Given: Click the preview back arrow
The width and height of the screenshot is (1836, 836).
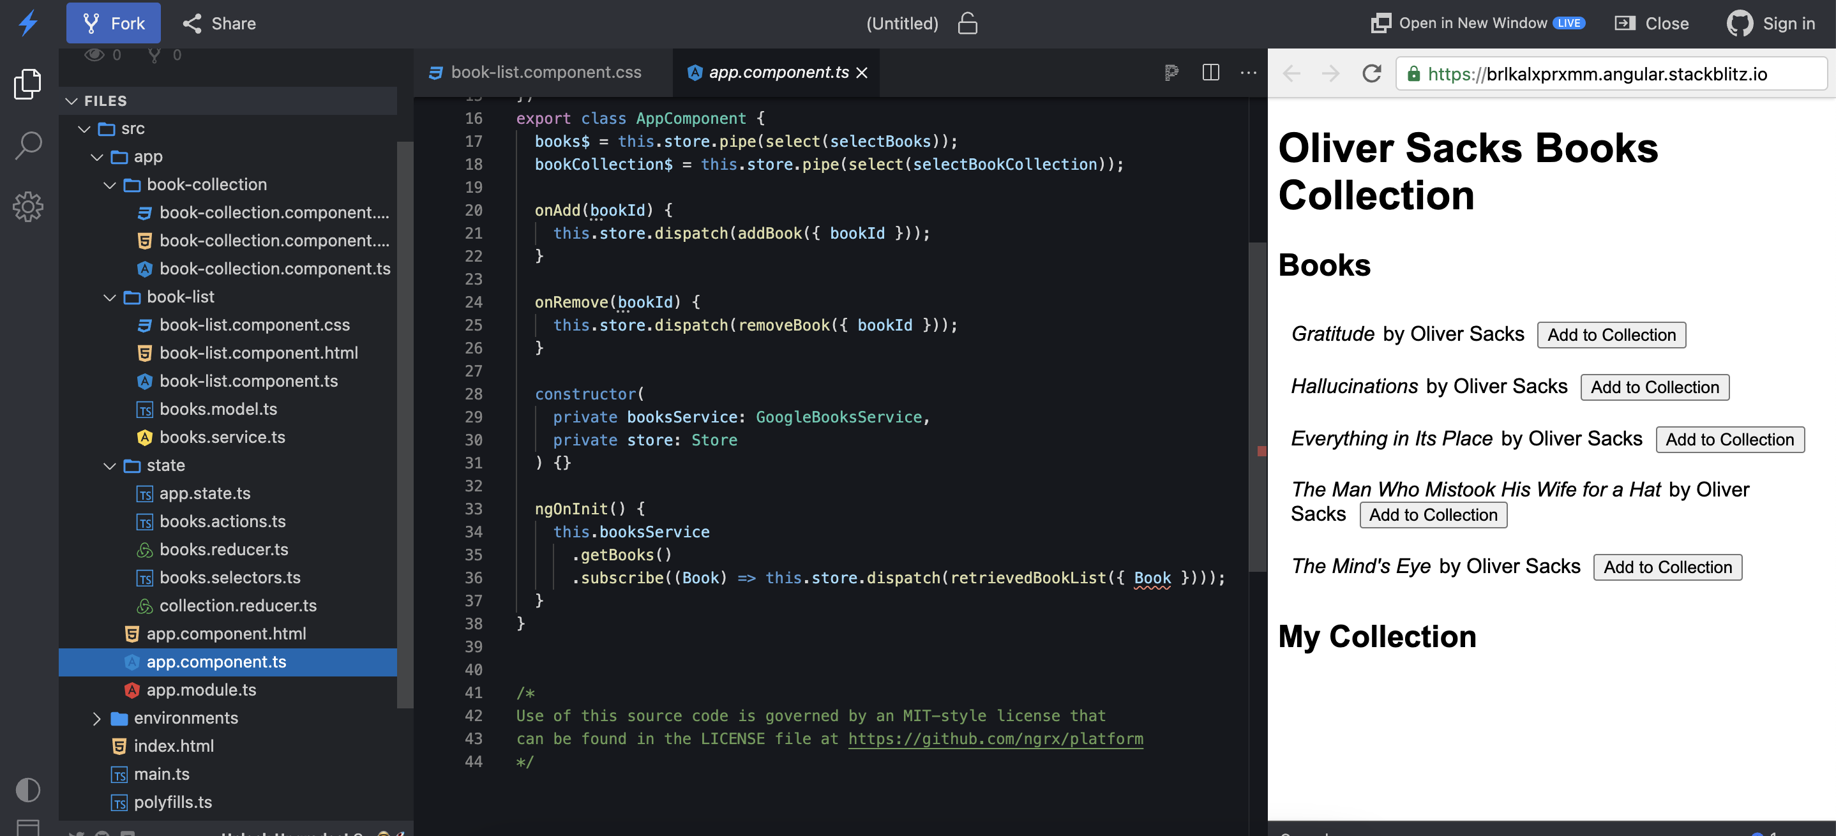Looking at the screenshot, I should tap(1291, 73).
